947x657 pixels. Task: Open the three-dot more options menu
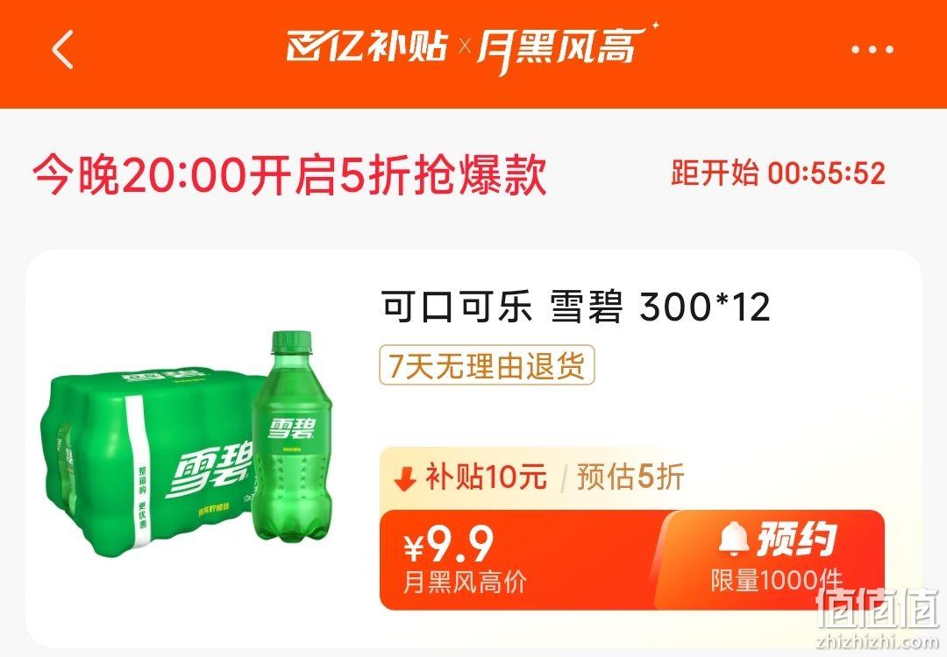(872, 50)
